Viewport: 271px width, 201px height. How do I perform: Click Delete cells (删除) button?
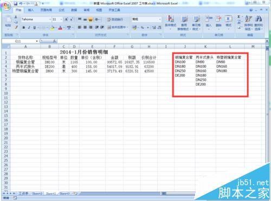click(218, 23)
